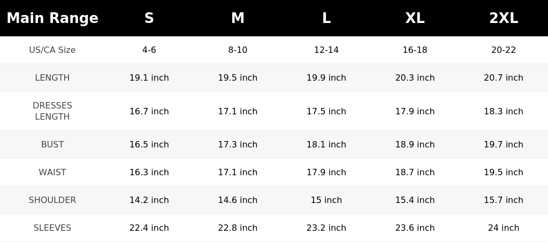Click the 15 inch shoulder cell
Image resolution: width=548 pixels, height=242 pixels.
pyautogui.click(x=326, y=200)
